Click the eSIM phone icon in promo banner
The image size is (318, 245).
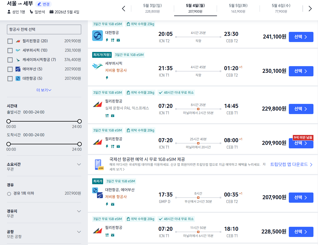99,165
